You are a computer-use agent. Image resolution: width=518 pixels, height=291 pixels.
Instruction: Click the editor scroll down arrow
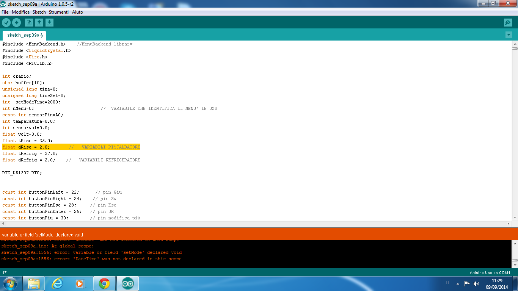point(515,217)
